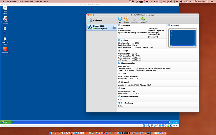Click the VM preview thumbnail
The width and height of the screenshot is (216, 135).
(x=183, y=38)
